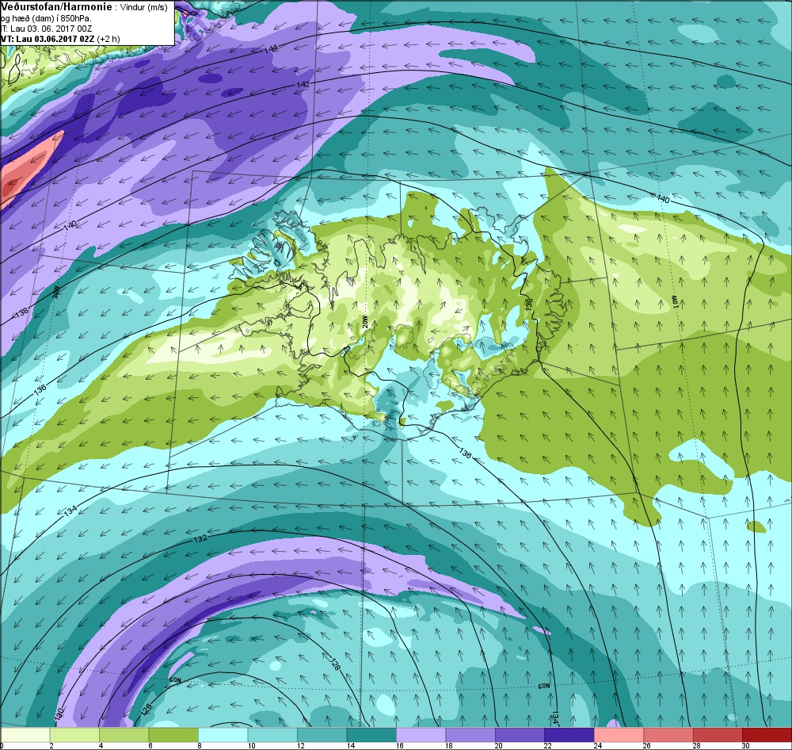Click the '(+2 h)' forecast offset text
792x750 pixels.
(x=109, y=39)
